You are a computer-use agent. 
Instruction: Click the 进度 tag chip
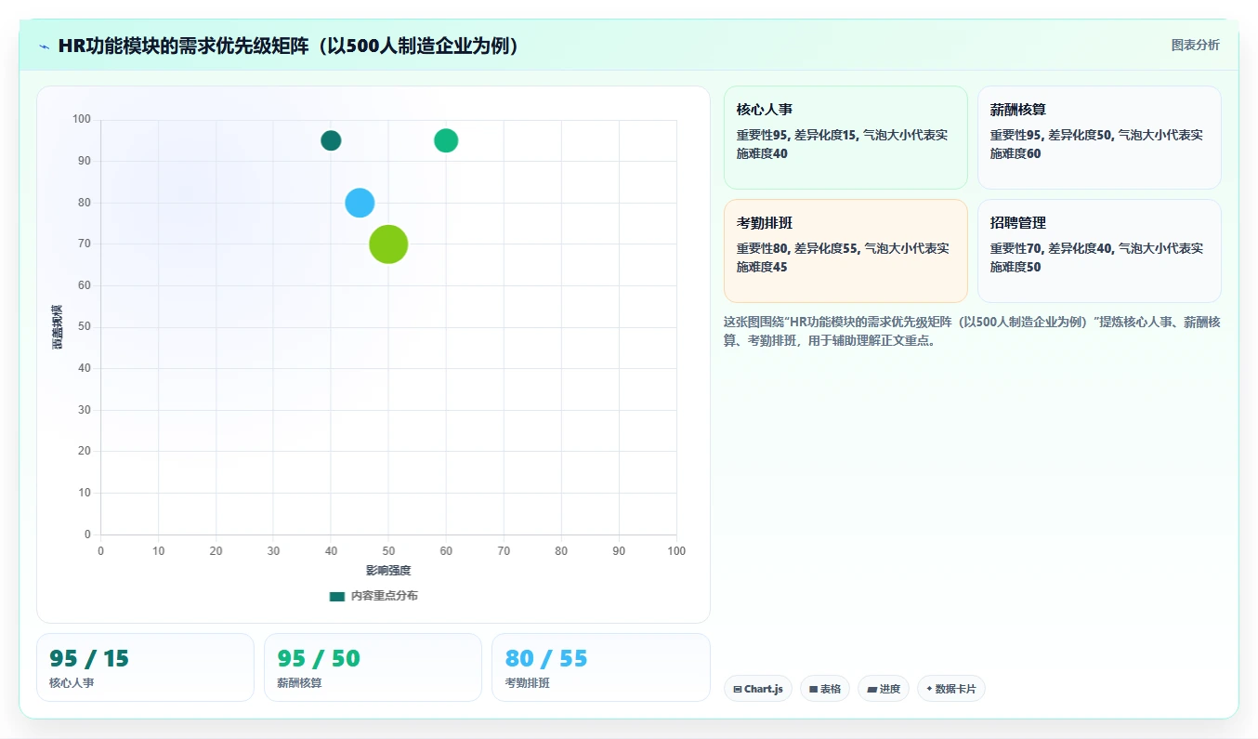[x=884, y=689]
